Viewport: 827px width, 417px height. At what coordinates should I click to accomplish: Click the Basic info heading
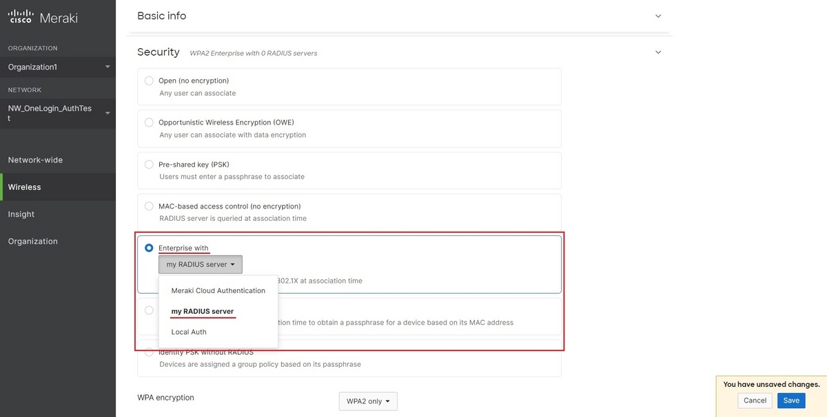162,16
